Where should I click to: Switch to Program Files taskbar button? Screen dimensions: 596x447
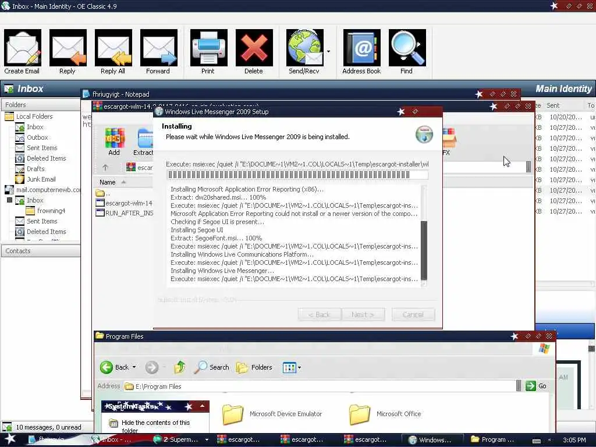click(x=492, y=440)
